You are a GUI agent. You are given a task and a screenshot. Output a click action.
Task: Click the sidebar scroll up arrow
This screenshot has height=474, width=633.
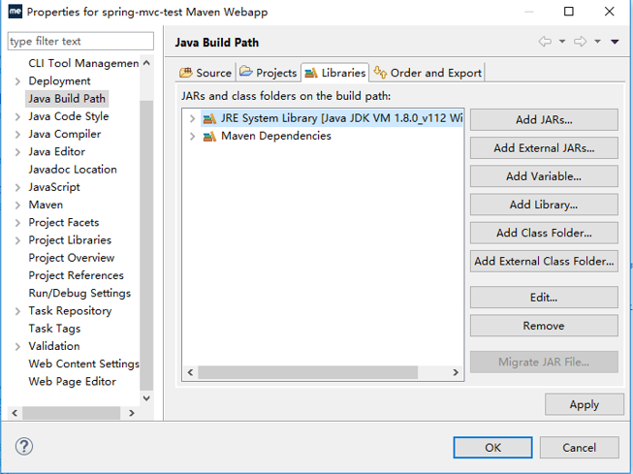point(146,63)
